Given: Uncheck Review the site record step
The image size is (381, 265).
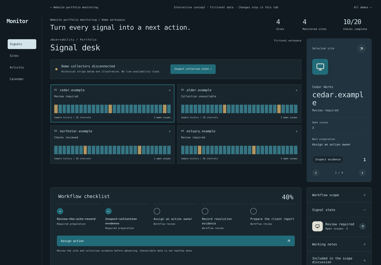Looking at the screenshot, I should tap(60, 211).
